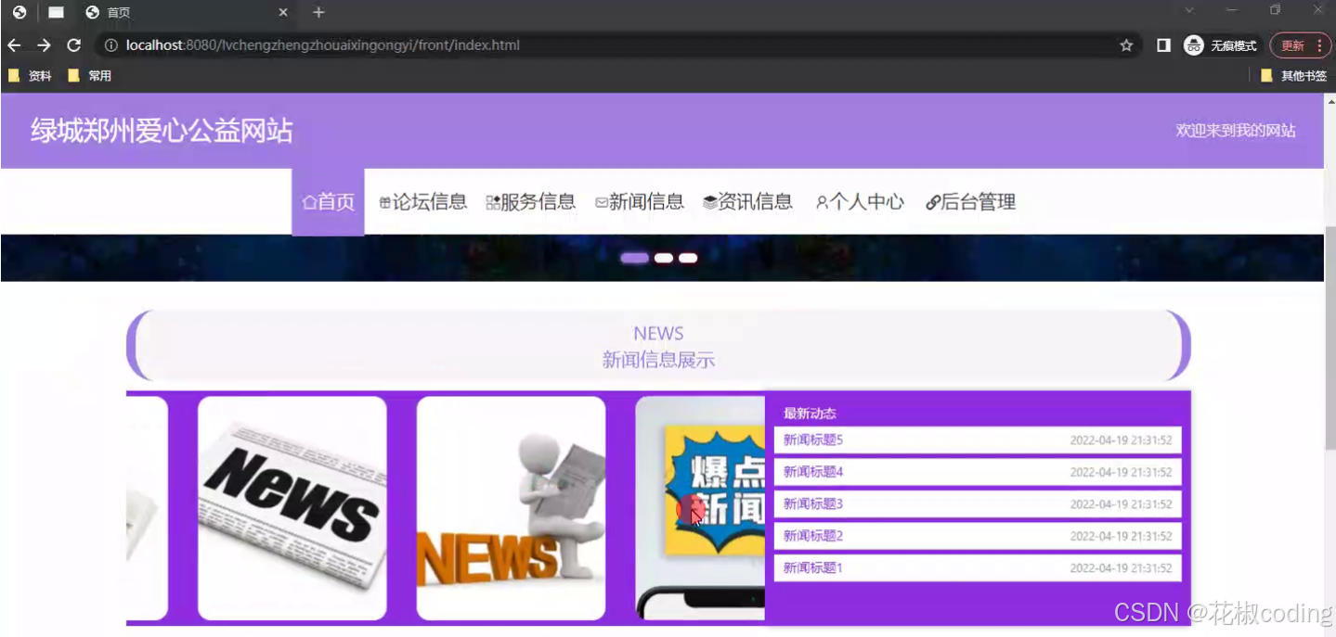Open the tab search dropdown arrow
This screenshot has height=637, width=1336.
(1188, 11)
